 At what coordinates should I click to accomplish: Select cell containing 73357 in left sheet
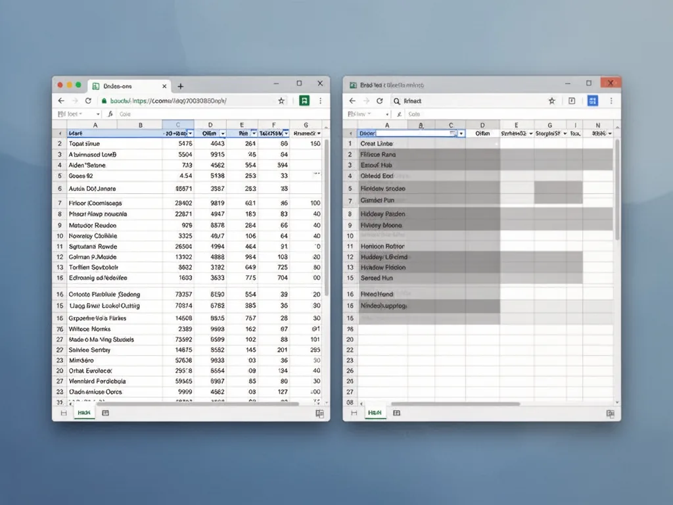pyautogui.click(x=178, y=294)
